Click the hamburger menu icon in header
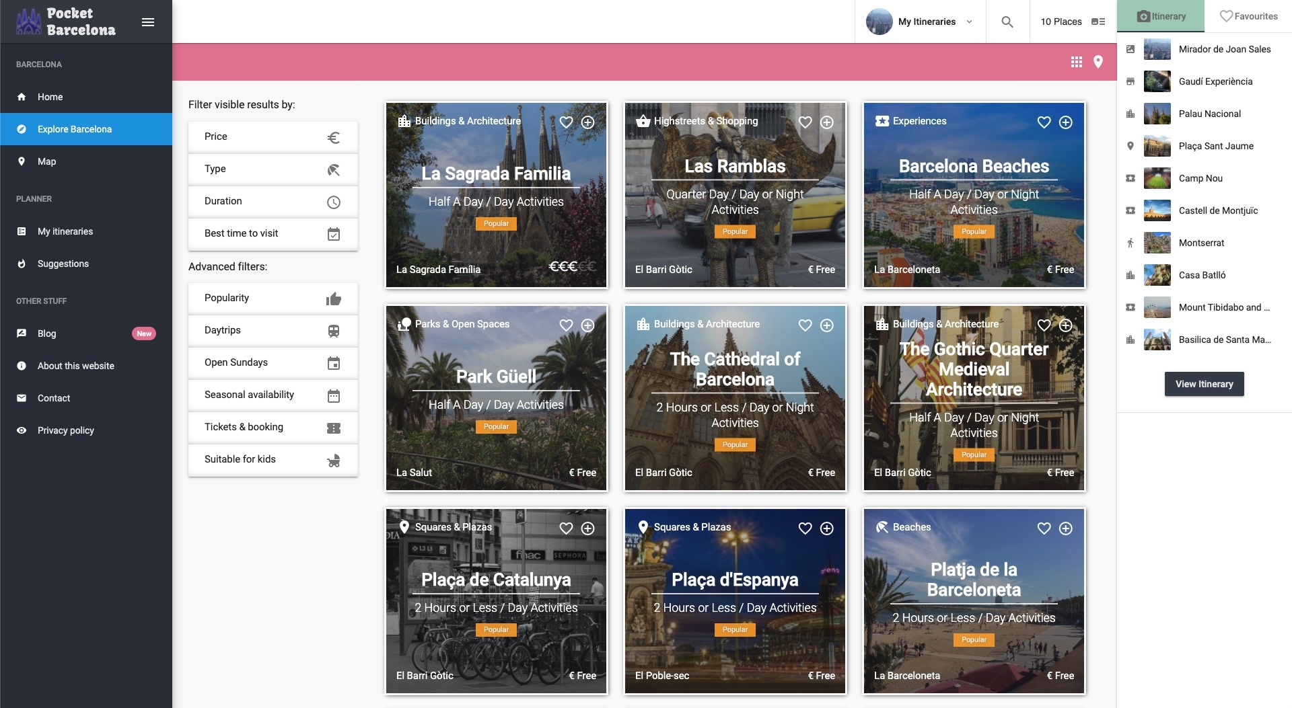Viewport: 1292px width, 708px height. [x=148, y=22]
